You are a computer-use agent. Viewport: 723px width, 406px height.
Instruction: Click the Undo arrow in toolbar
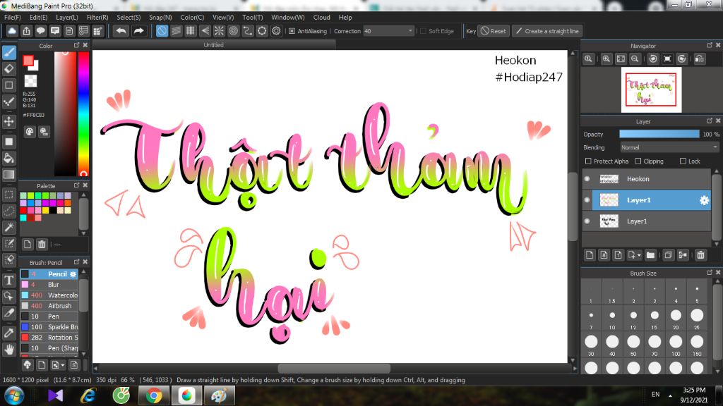point(121,31)
